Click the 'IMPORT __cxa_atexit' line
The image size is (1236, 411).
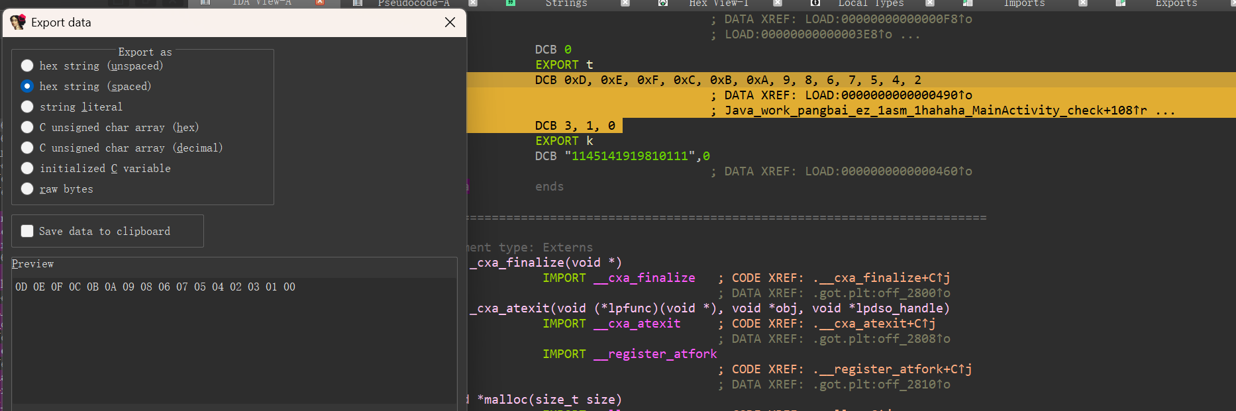[611, 324]
